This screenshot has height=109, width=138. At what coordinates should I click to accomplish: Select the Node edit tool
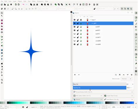point(2,16)
